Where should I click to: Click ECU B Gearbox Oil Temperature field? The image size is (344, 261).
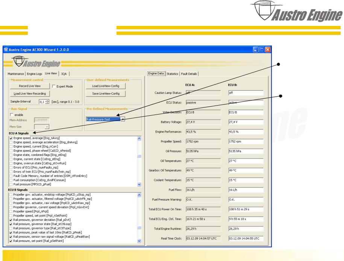(x=246, y=170)
